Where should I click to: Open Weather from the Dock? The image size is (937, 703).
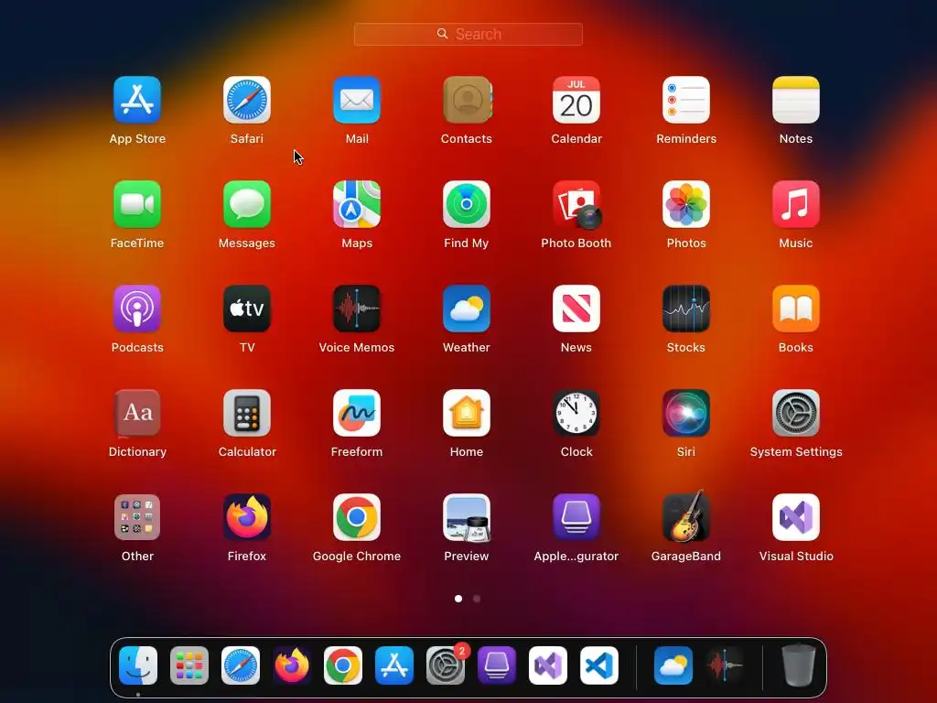click(673, 665)
